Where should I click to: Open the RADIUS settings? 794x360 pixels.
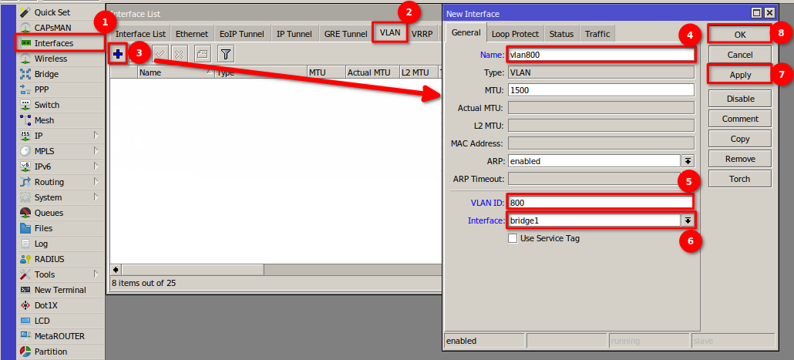49,259
